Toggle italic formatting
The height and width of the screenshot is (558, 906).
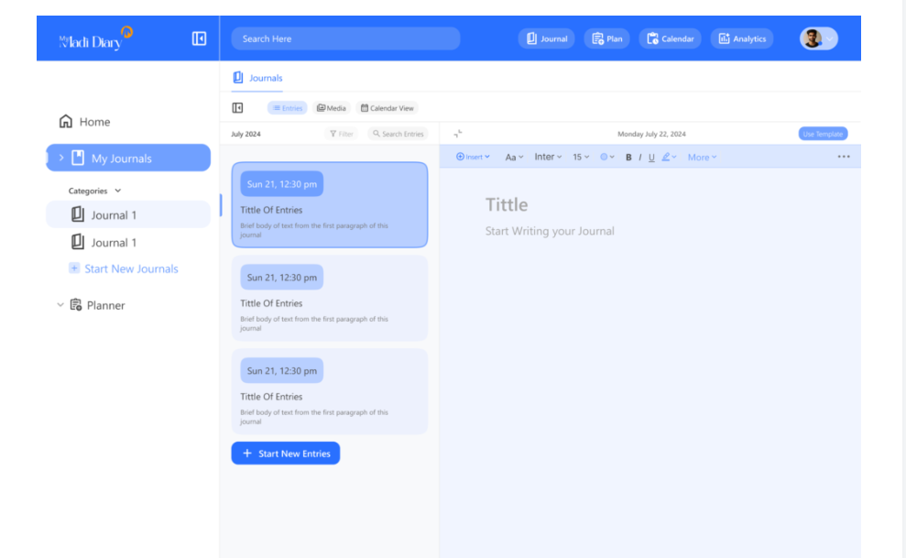tap(639, 157)
